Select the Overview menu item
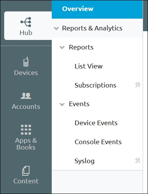This screenshot has height=194, width=148. [x=97, y=9]
